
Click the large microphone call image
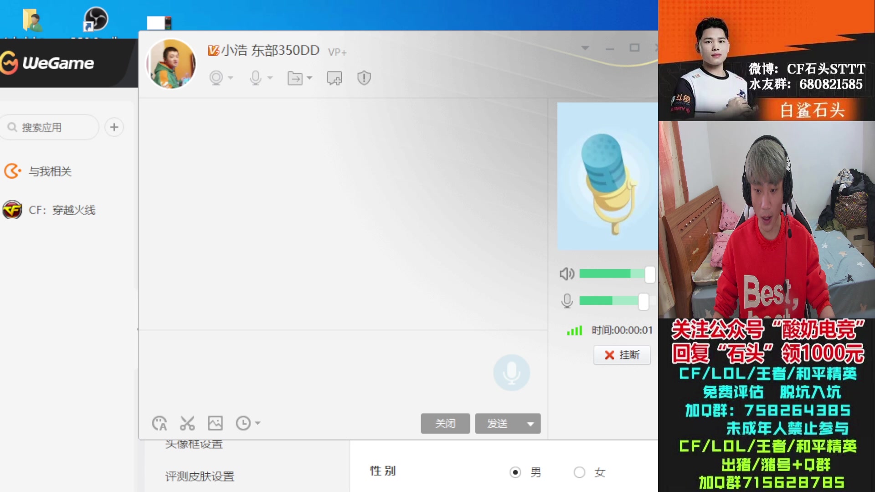(x=607, y=176)
